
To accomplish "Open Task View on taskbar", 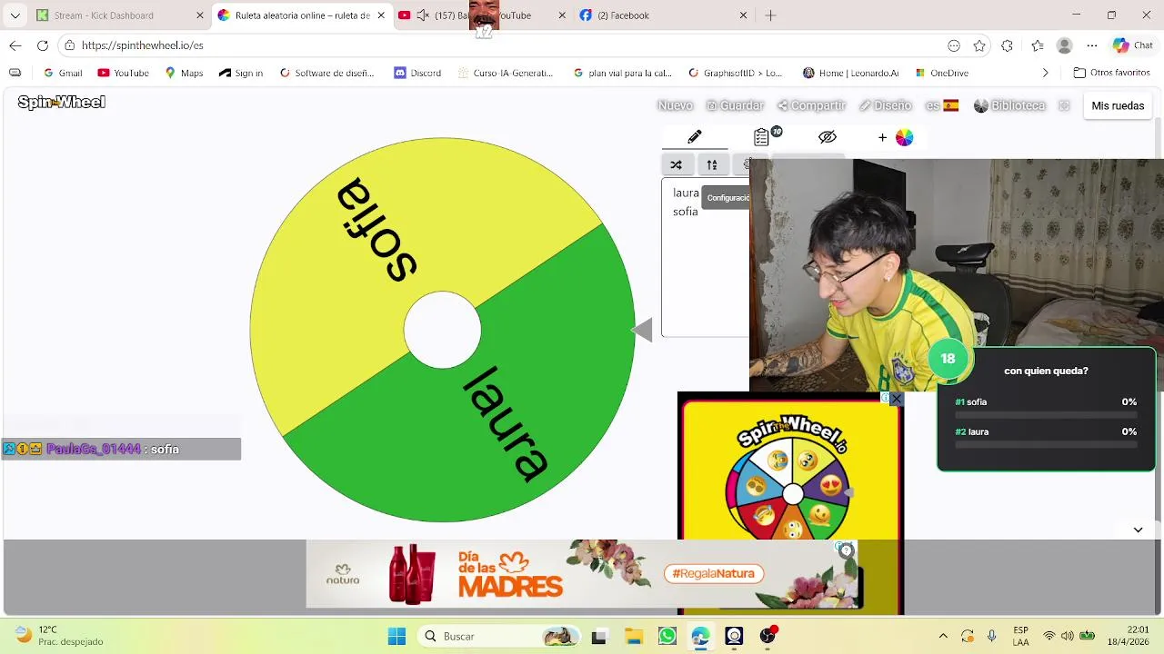I will click(x=598, y=637).
